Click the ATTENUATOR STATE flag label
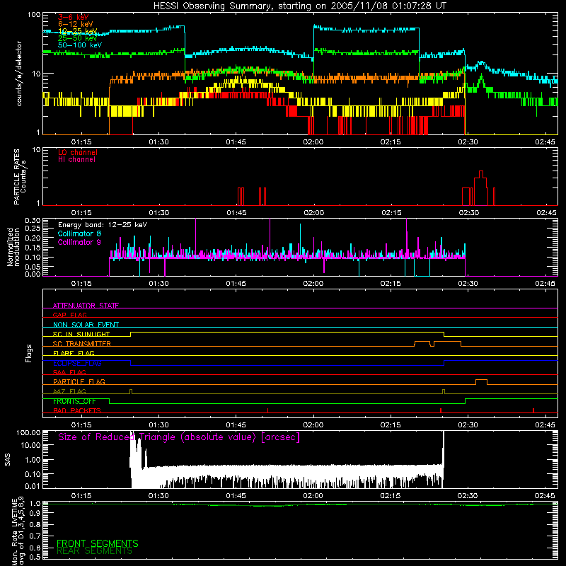This screenshot has height=566, width=566. coord(86,306)
